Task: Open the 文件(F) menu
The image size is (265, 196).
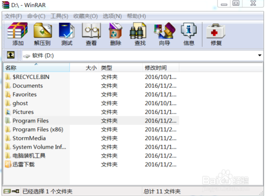Action: tap(13, 16)
